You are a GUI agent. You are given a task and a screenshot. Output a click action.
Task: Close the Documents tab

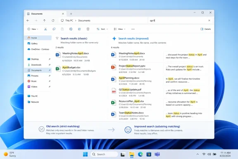click(x=63, y=14)
